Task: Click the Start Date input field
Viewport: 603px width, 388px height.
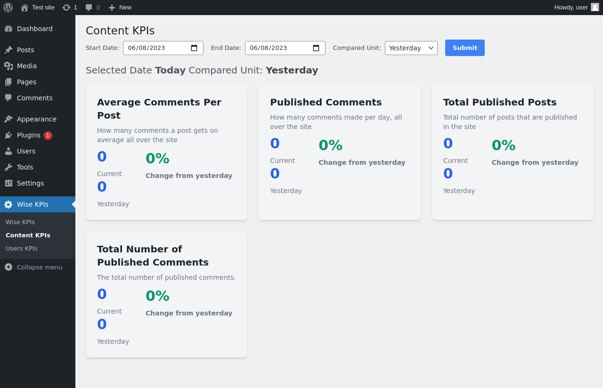Action: (x=163, y=48)
